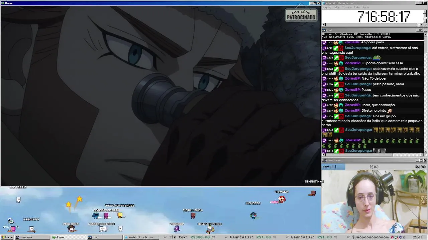Click the notepad icon in info.txt title bar
Image resolution: width=428 pixels, height=240 pixels.
(x=324, y=3)
